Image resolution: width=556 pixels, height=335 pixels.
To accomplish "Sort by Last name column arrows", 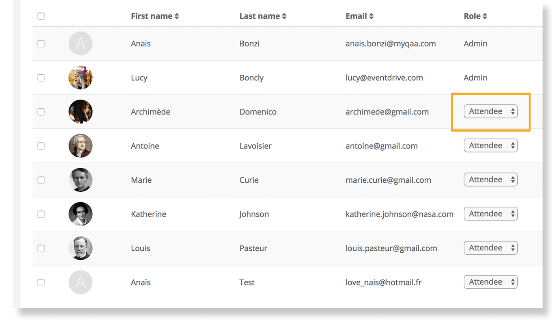I will [284, 16].
